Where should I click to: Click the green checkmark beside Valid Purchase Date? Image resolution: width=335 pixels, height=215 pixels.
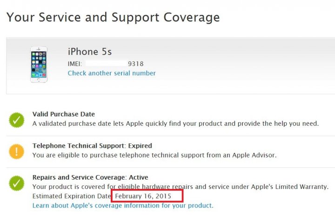coord(17,120)
